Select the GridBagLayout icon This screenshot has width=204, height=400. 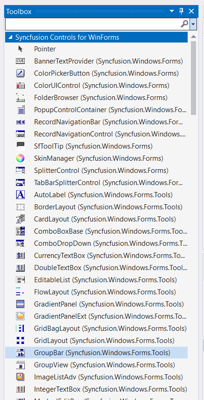pyautogui.click(x=20, y=329)
